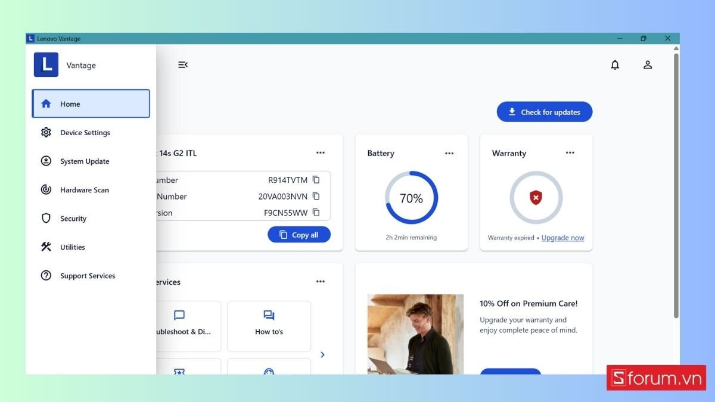The width and height of the screenshot is (715, 402).
Task: Copy the BIOS version F9CN55WW
Action: coord(316,213)
